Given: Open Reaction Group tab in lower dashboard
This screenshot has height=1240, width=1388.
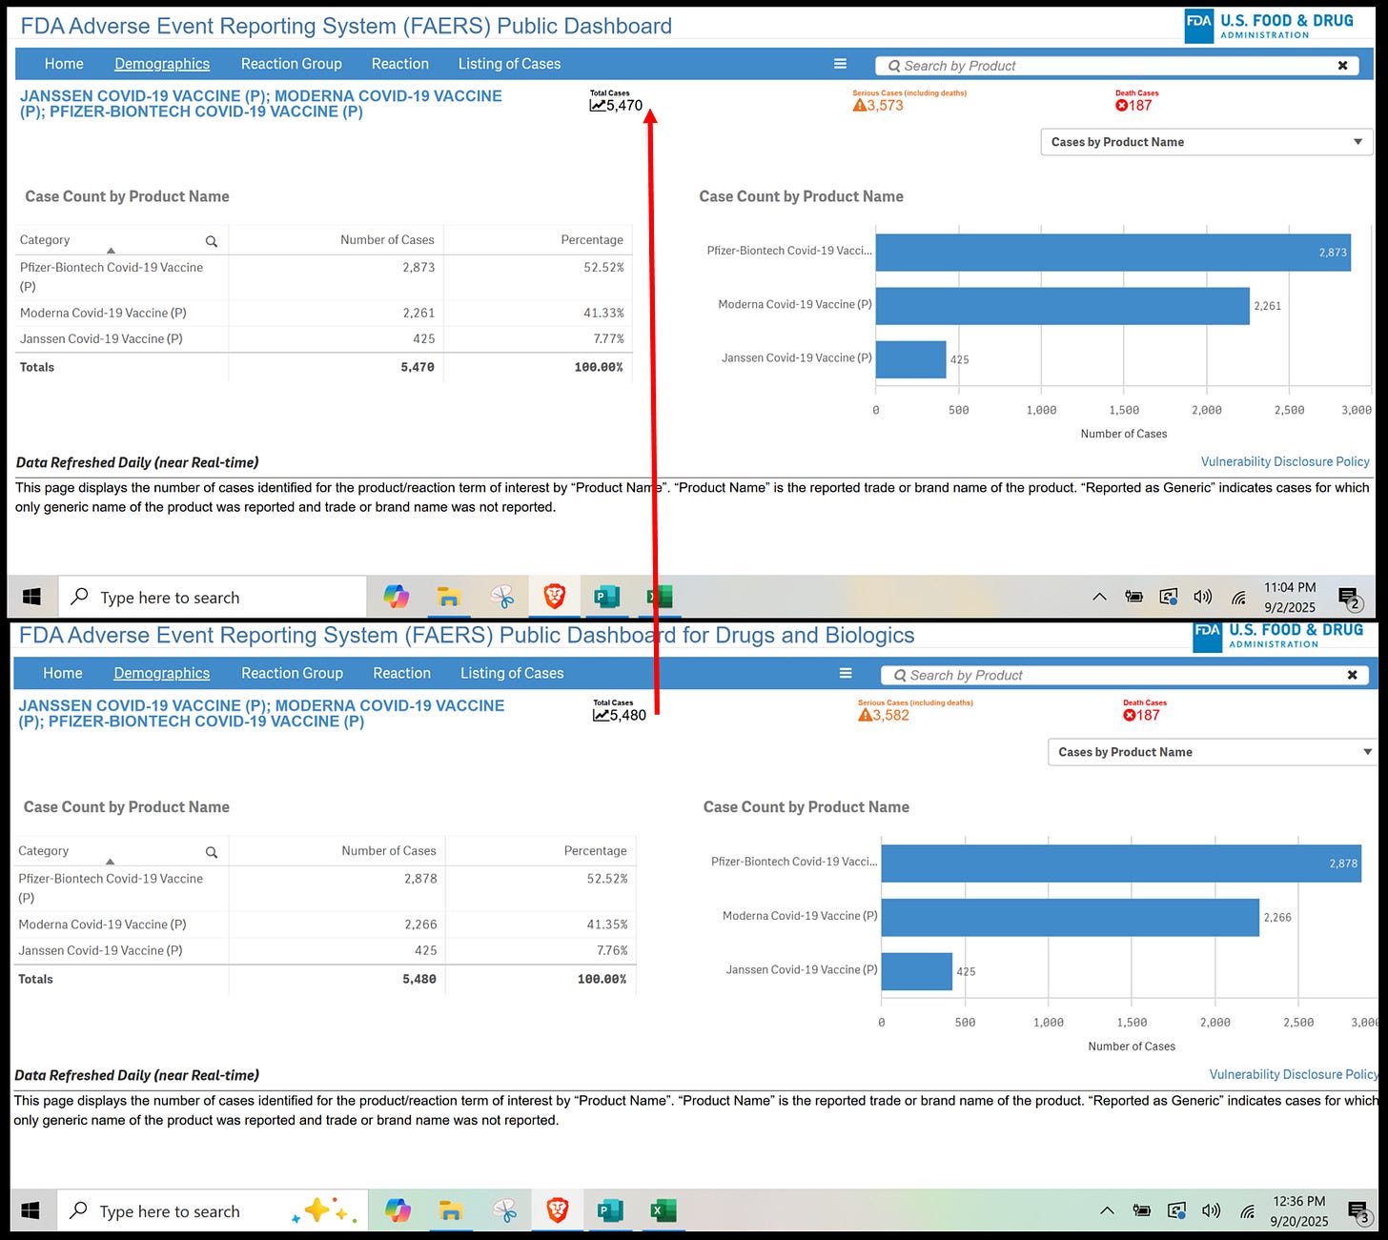Looking at the screenshot, I should [293, 673].
